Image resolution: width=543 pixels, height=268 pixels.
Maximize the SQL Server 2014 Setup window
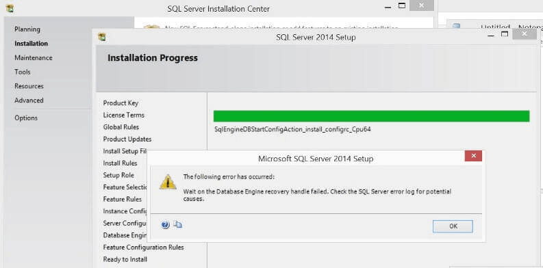point(505,34)
